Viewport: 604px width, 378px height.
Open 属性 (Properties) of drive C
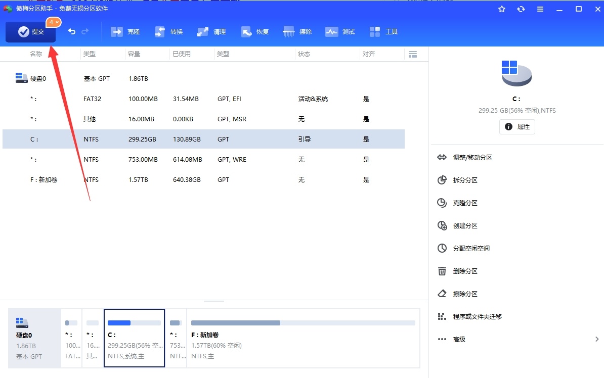click(x=517, y=127)
